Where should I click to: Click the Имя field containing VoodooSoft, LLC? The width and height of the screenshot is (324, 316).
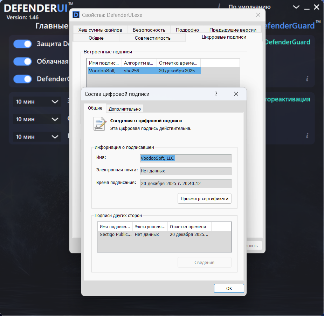186,158
